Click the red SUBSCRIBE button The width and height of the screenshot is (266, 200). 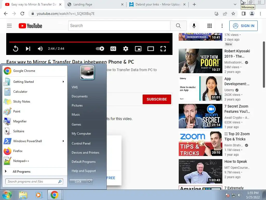[157, 99]
